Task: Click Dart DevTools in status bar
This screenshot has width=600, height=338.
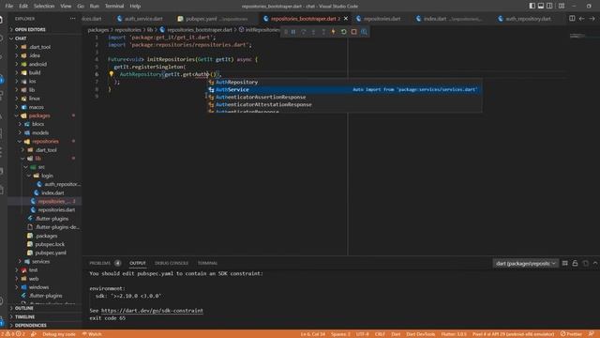Action: [421, 334]
